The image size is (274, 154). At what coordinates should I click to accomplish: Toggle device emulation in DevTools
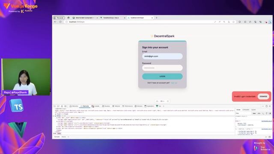click(x=58, y=106)
